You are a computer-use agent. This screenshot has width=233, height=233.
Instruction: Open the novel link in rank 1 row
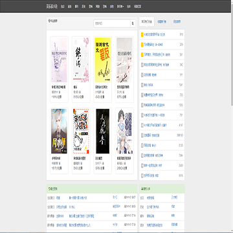tap(154, 34)
